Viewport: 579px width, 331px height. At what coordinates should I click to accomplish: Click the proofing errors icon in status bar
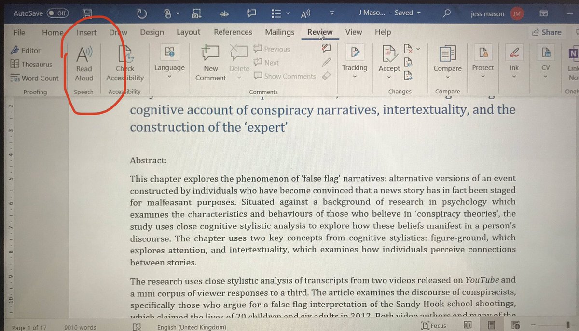[x=137, y=327]
